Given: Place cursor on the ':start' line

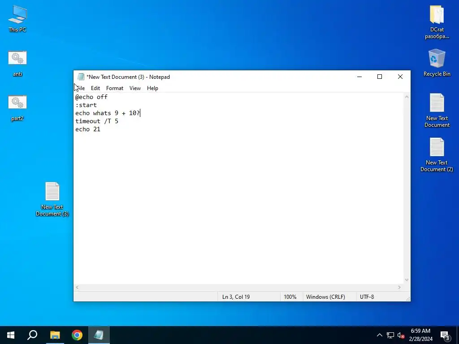Looking at the screenshot, I should (x=86, y=105).
